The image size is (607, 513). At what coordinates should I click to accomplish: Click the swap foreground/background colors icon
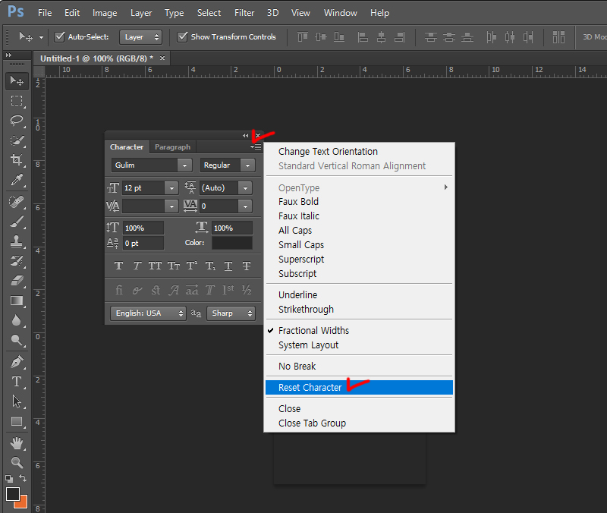click(23, 479)
